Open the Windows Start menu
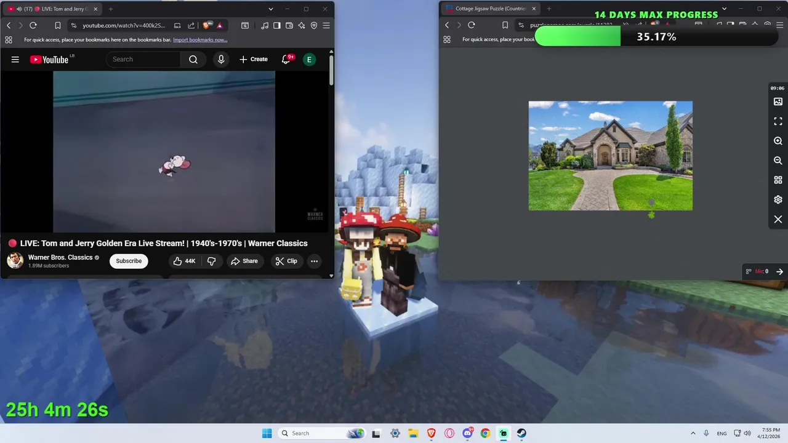Screen dimensions: 788x443 click(267, 433)
